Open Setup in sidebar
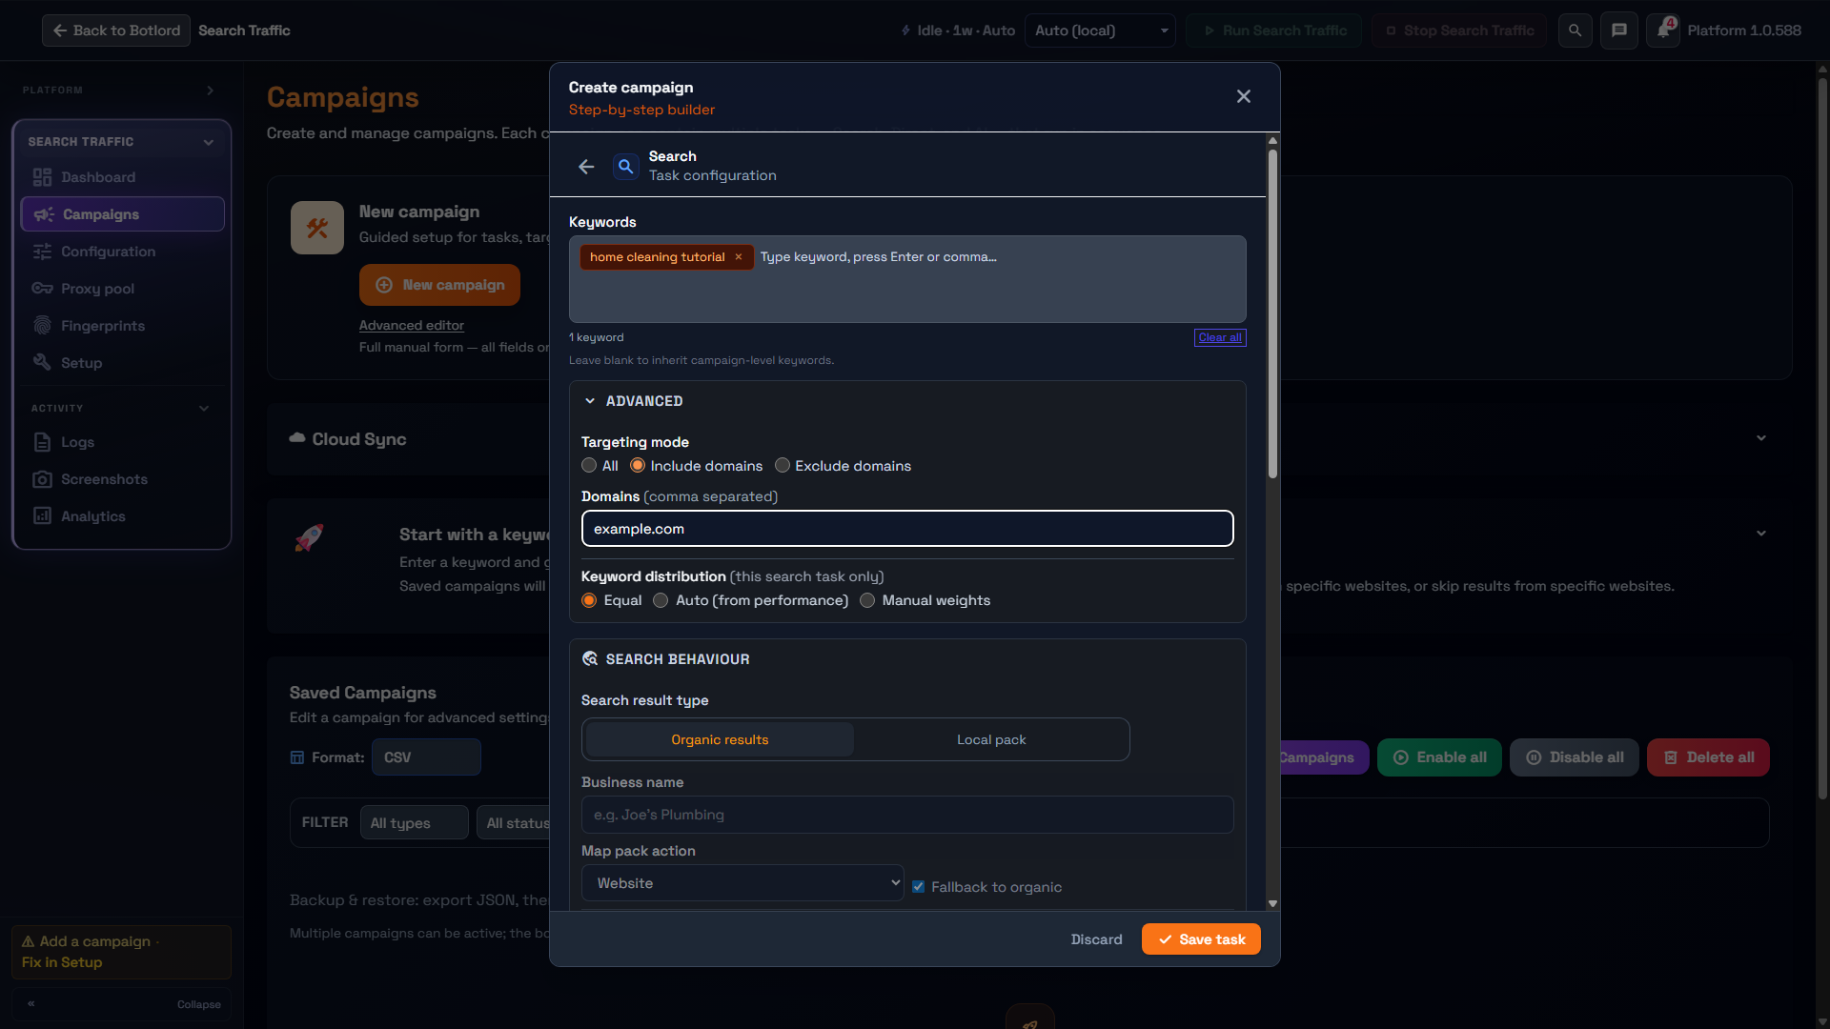 pyautogui.click(x=123, y=363)
